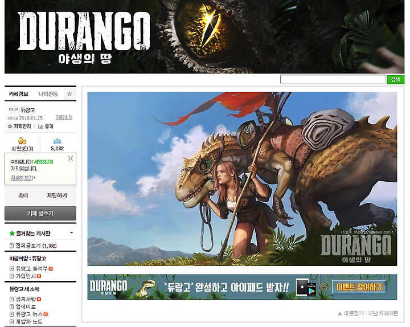Image resolution: width=410 pixels, height=327 pixels.
Task: Click the Google Play icon in event banner
Action: (311, 289)
